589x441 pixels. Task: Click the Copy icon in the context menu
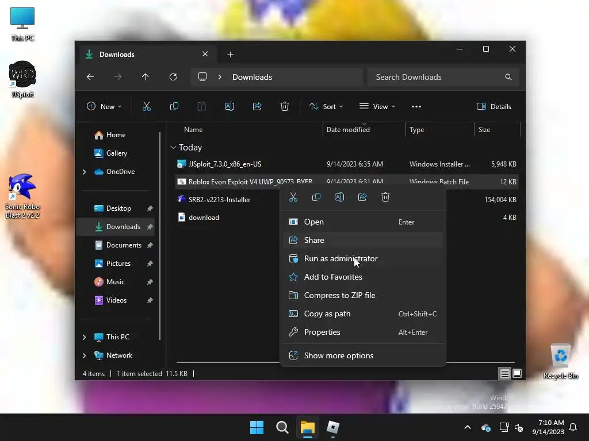click(x=316, y=198)
